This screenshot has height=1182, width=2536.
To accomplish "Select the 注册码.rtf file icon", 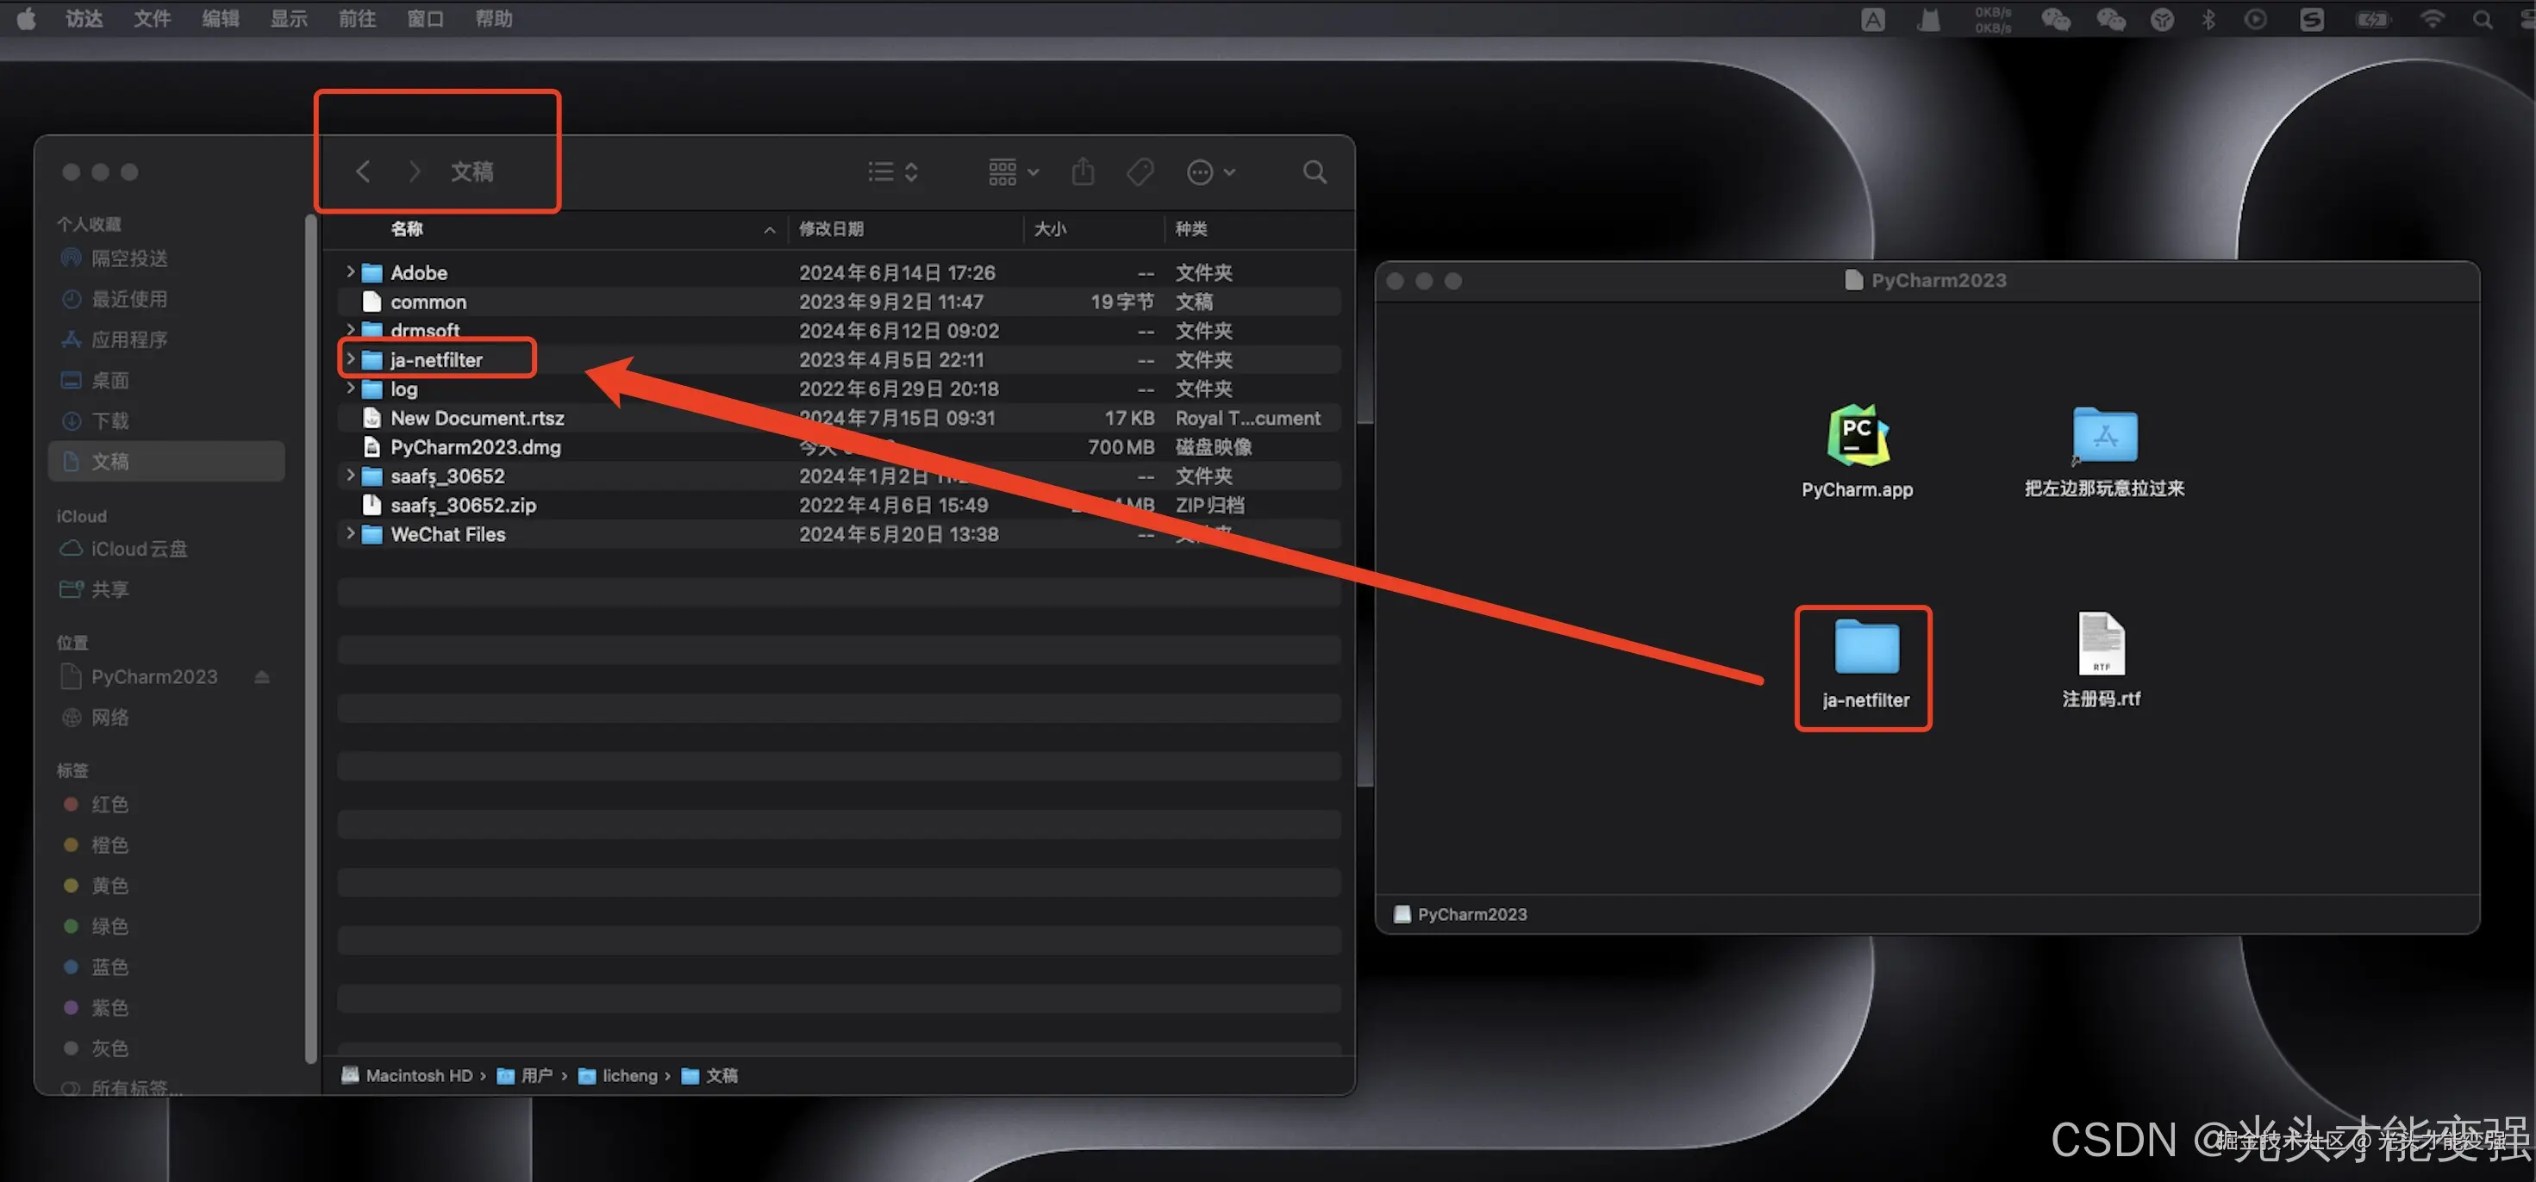I will [x=2101, y=644].
